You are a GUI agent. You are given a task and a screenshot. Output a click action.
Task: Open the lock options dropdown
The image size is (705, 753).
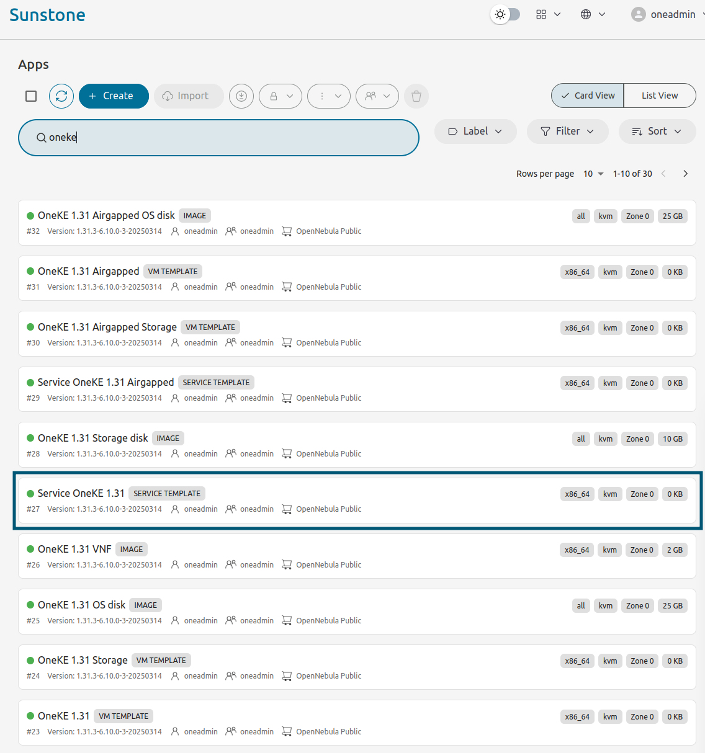(x=281, y=96)
